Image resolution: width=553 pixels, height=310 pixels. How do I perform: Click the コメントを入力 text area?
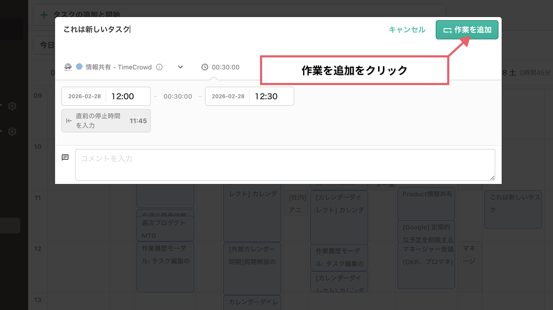(x=284, y=165)
